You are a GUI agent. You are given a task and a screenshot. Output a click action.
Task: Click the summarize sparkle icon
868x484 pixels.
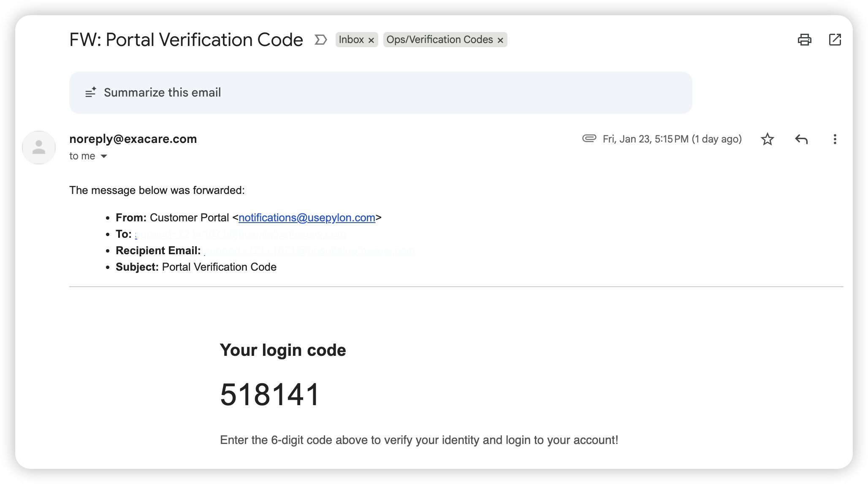pos(91,92)
